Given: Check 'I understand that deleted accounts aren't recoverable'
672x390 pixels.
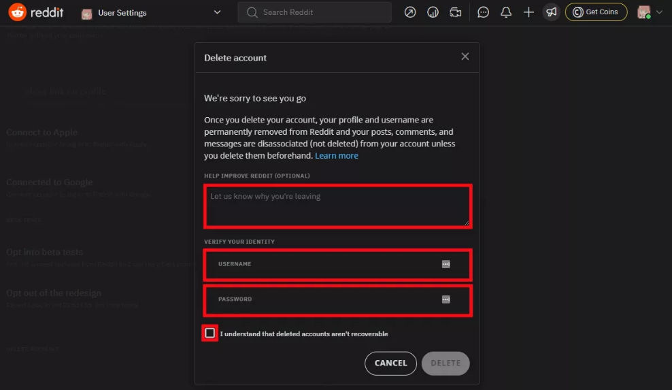Looking at the screenshot, I should tap(210, 334).
